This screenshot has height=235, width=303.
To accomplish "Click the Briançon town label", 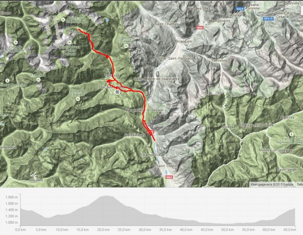I will coord(183,41).
